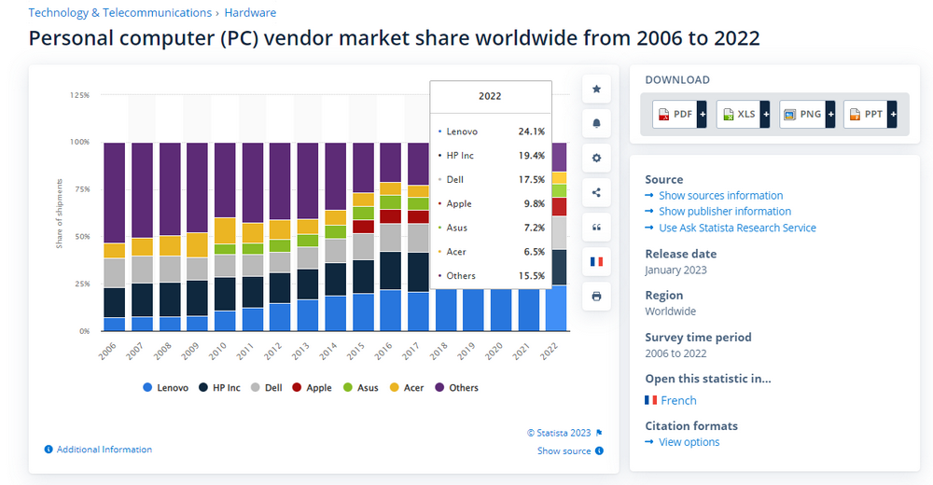Click the share icon
933x485 pixels.
coord(596,193)
